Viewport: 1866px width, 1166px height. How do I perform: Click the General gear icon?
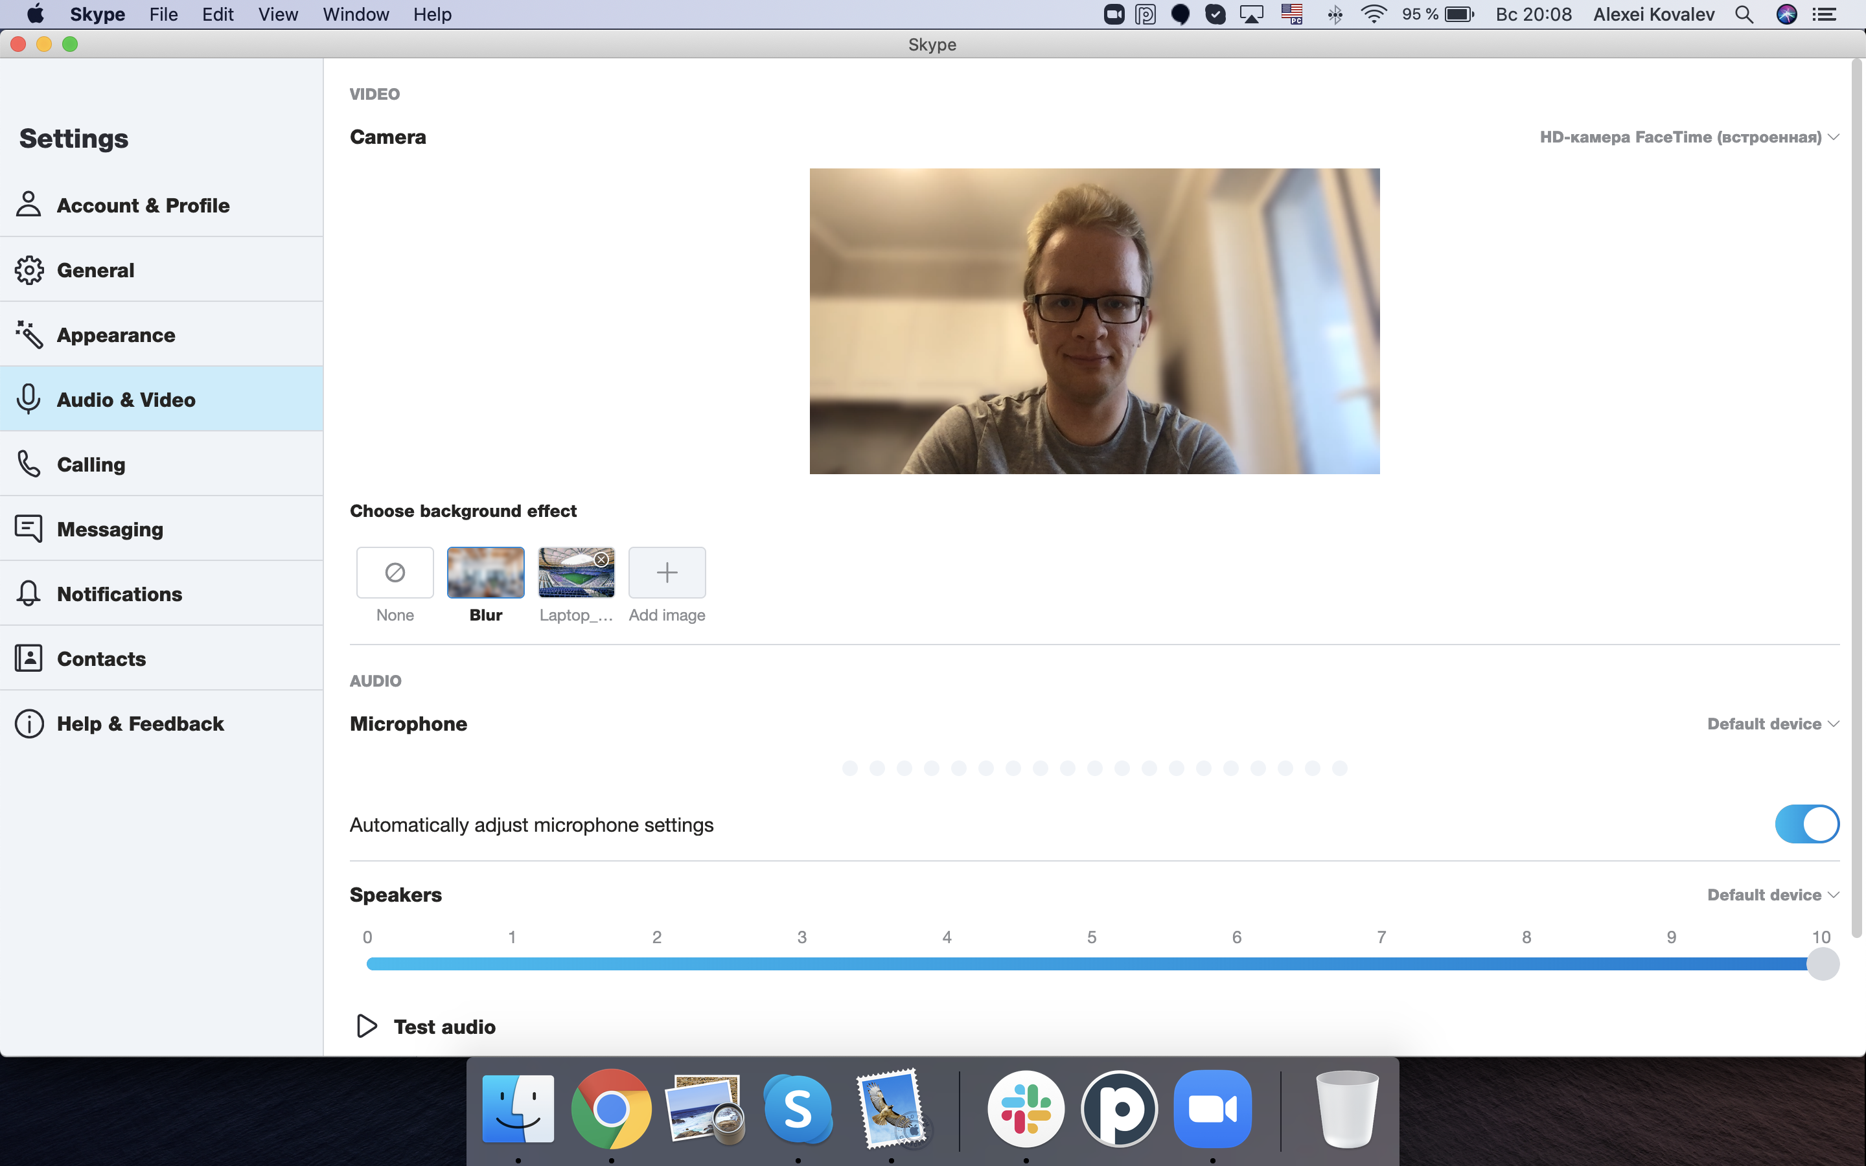pyautogui.click(x=29, y=270)
